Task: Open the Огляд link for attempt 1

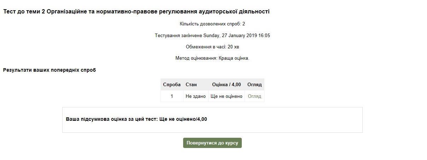Action: pos(255,96)
